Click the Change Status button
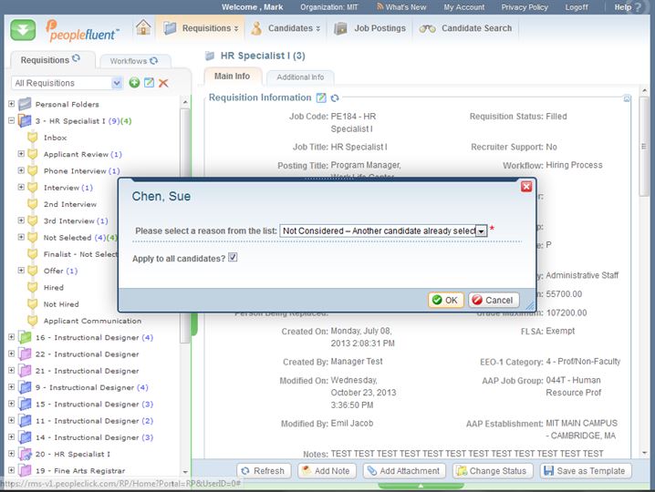 coord(492,471)
